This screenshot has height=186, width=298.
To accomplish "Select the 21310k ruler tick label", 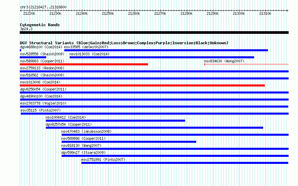I will pos(265,13).
